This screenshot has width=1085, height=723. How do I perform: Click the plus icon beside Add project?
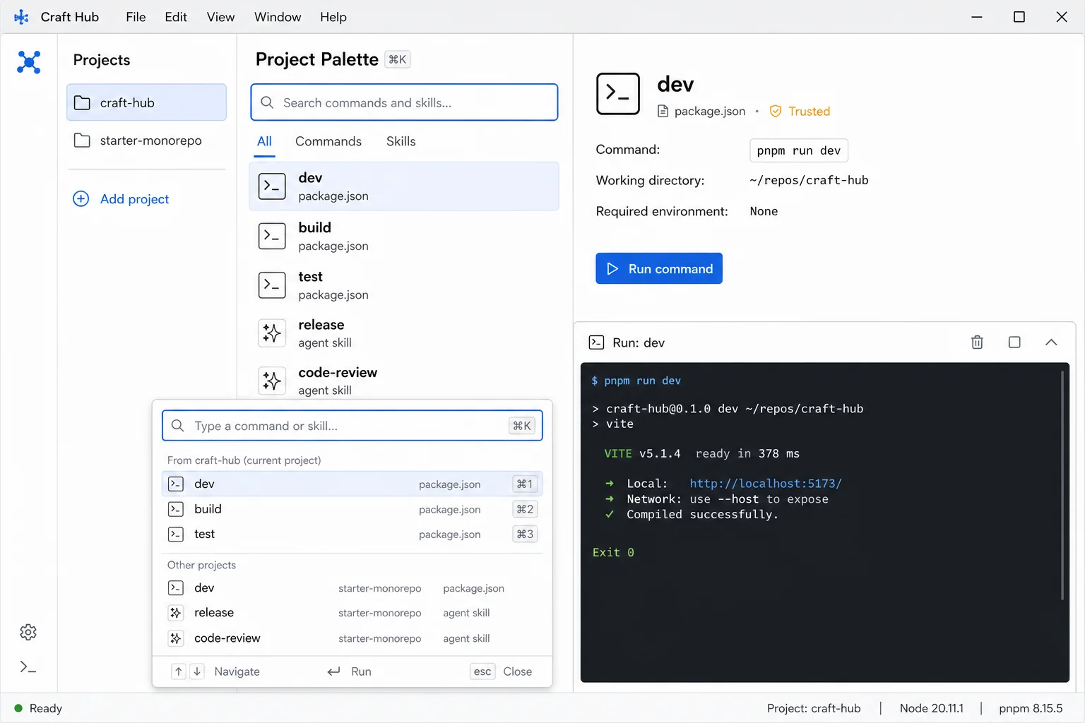pos(81,199)
